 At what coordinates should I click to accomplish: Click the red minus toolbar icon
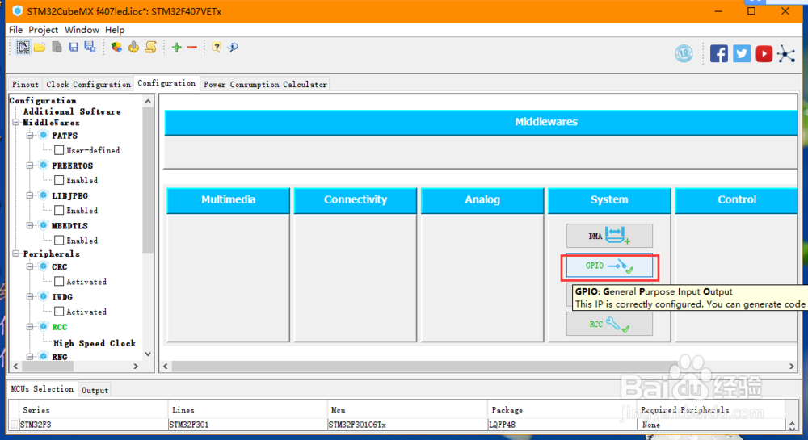pos(192,48)
